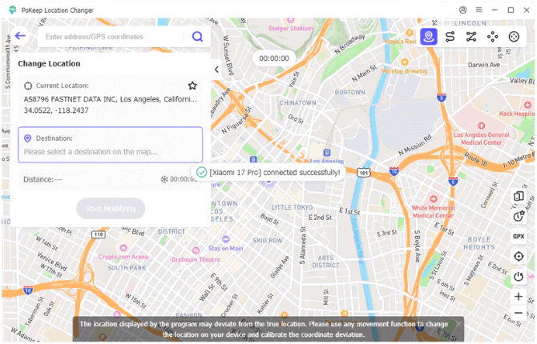
Task: Click the Current Location target icon
Action: coord(28,86)
